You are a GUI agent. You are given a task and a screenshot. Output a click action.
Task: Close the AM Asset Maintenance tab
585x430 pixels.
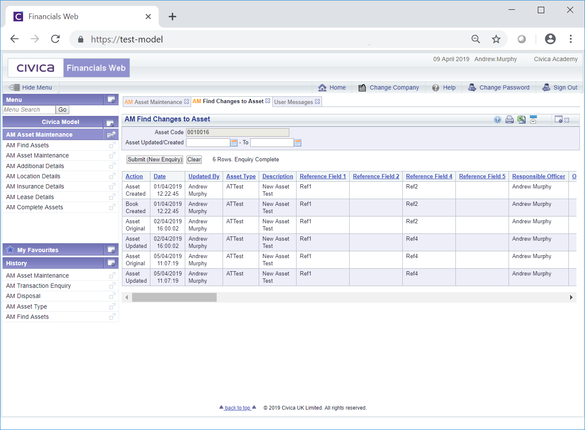pyautogui.click(x=186, y=102)
